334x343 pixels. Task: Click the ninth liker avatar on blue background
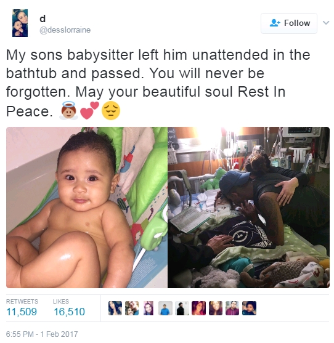click(249, 308)
